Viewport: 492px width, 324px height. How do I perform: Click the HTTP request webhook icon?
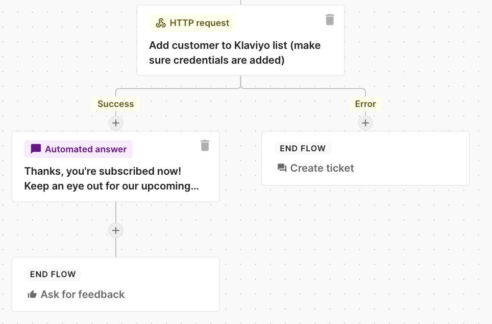pyautogui.click(x=160, y=22)
